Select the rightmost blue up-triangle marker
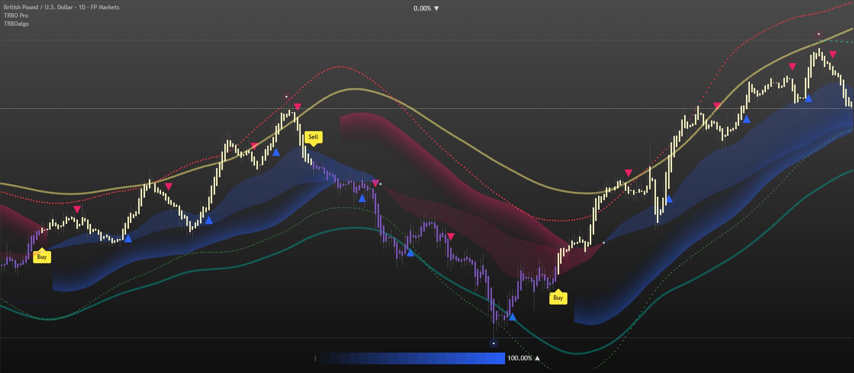Viewport: 854px width, 373px height. click(808, 99)
